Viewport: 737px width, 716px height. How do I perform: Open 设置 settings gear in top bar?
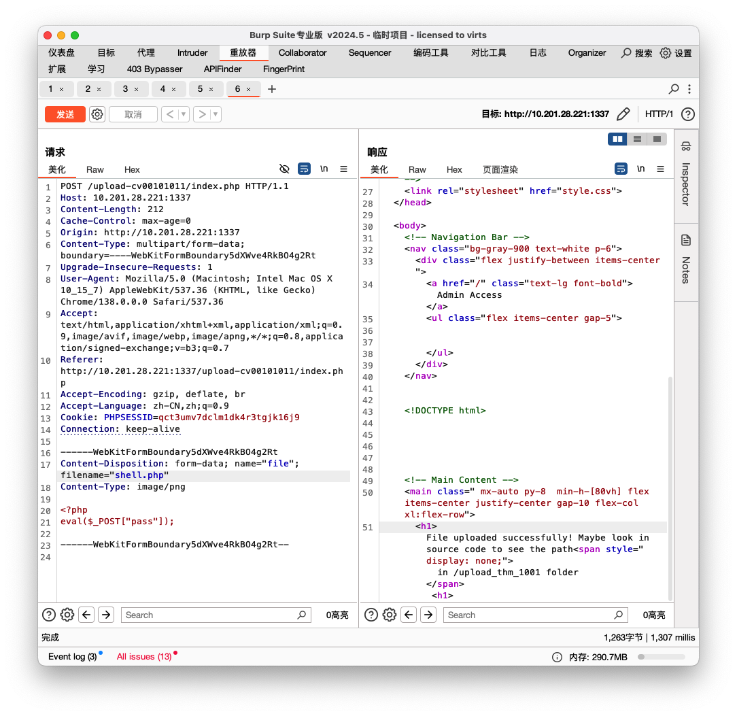[676, 53]
